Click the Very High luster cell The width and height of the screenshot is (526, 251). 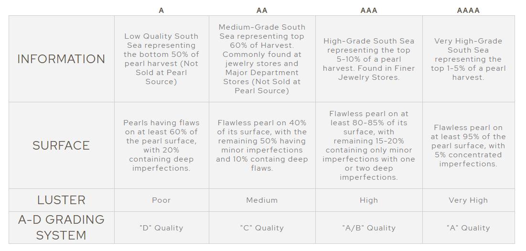(468, 200)
